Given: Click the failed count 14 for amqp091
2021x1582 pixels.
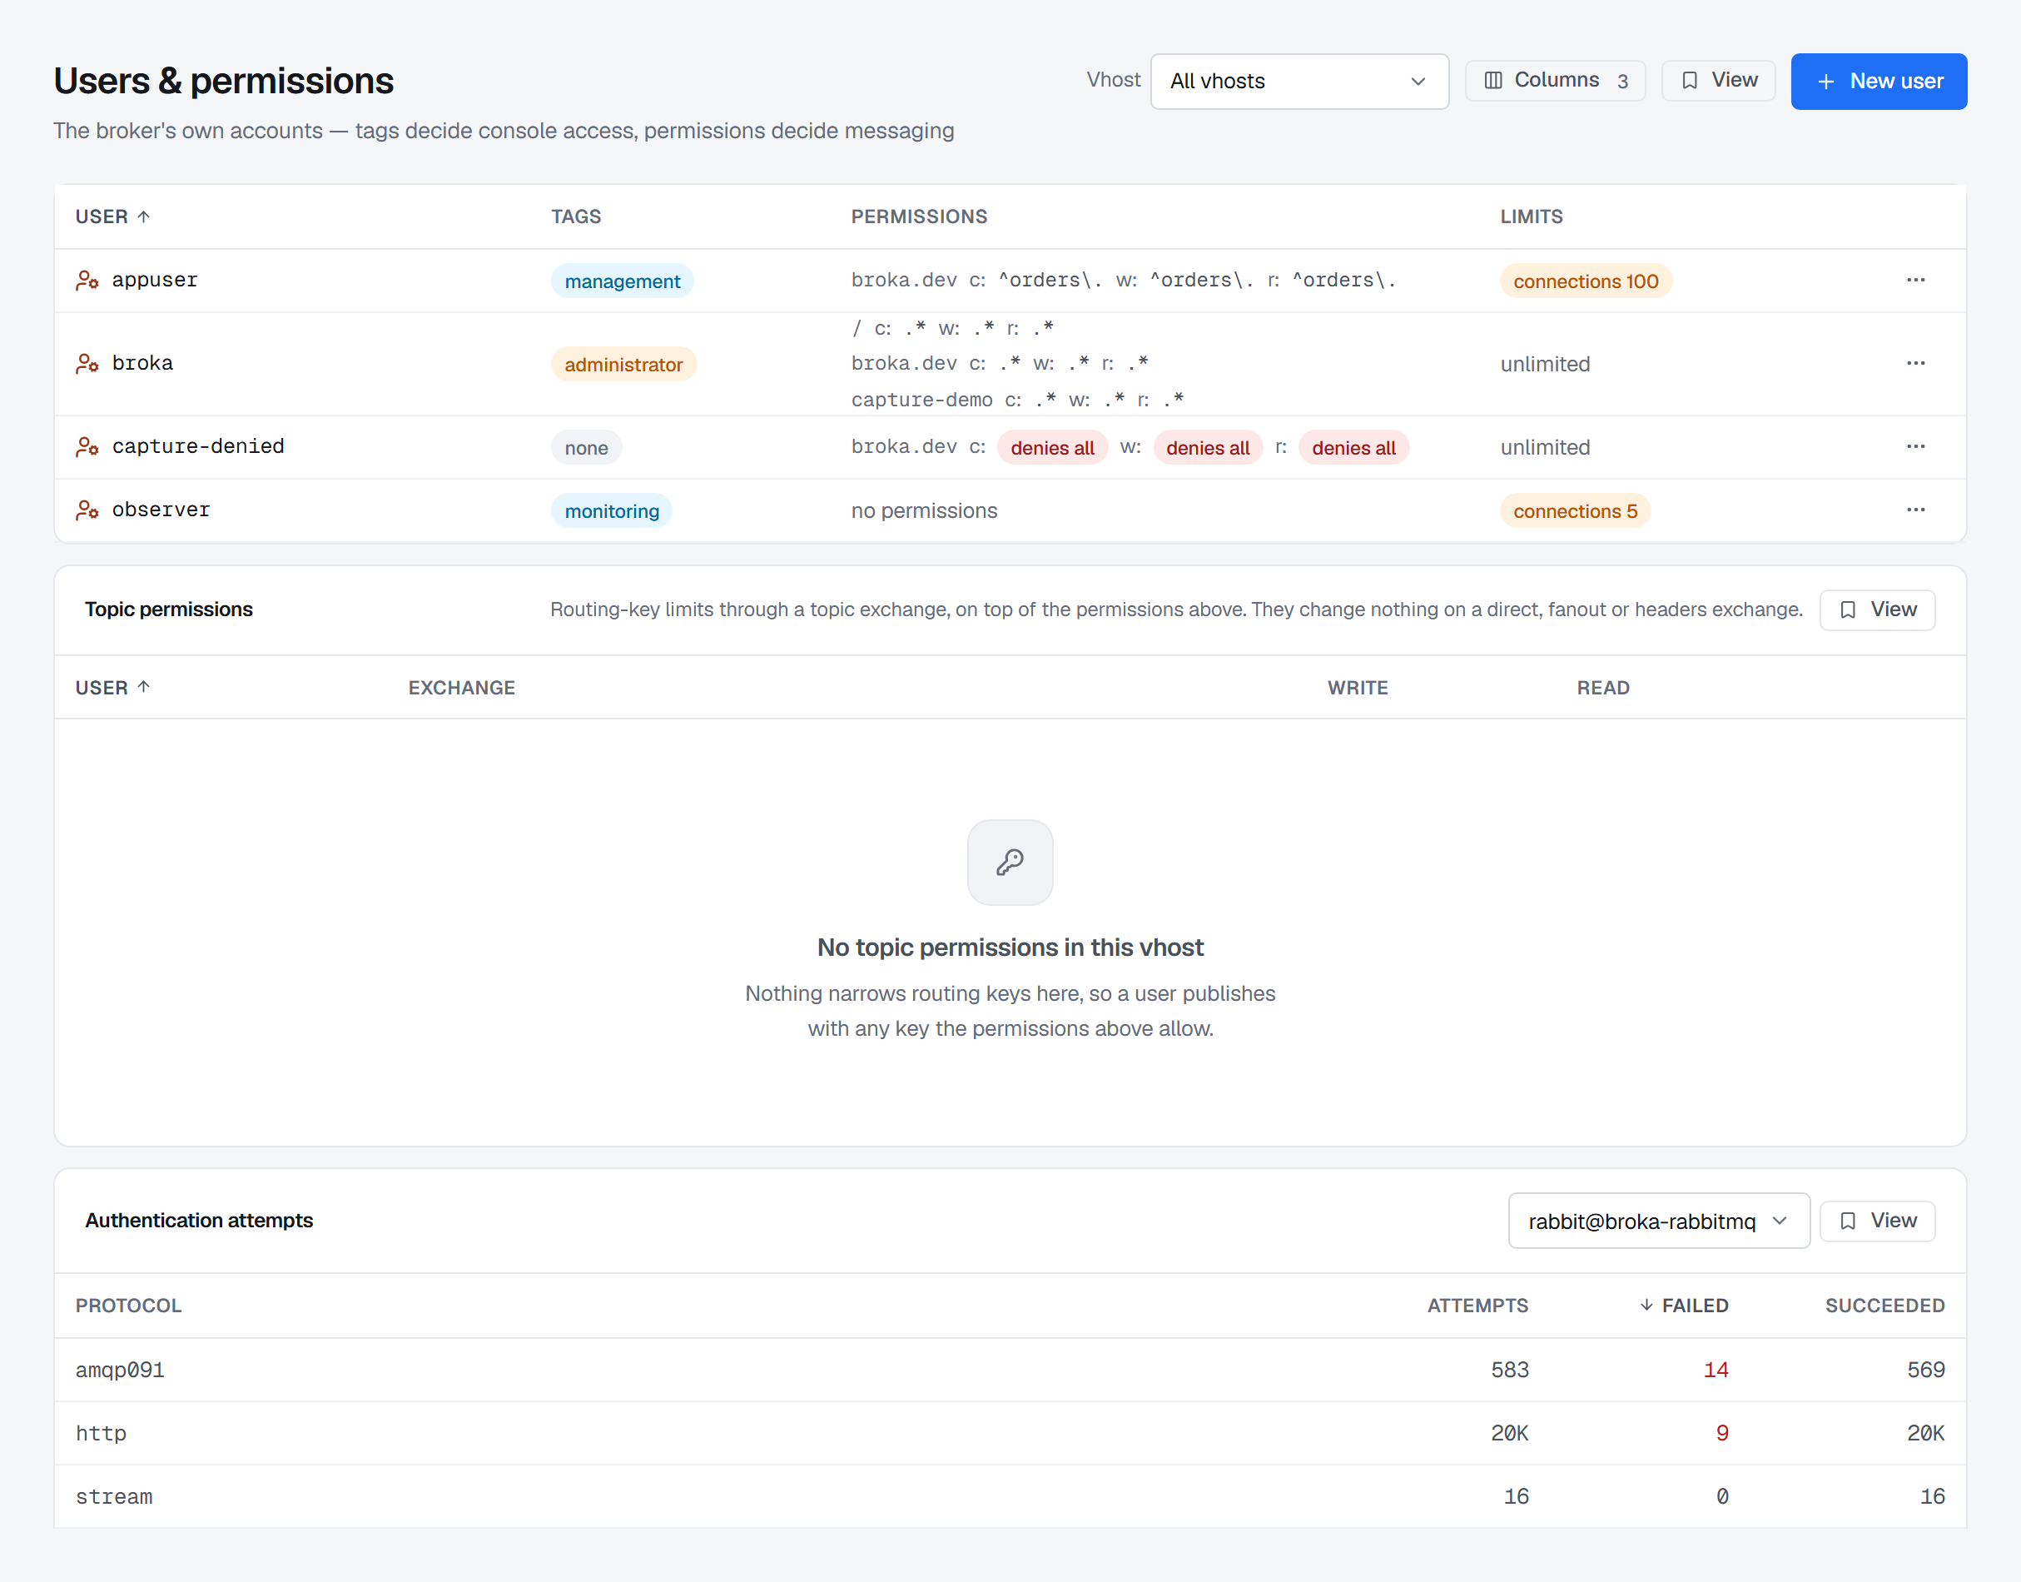Looking at the screenshot, I should pos(1715,1369).
